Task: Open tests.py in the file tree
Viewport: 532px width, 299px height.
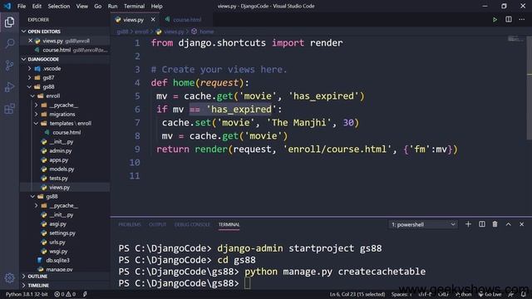Action: point(58,179)
